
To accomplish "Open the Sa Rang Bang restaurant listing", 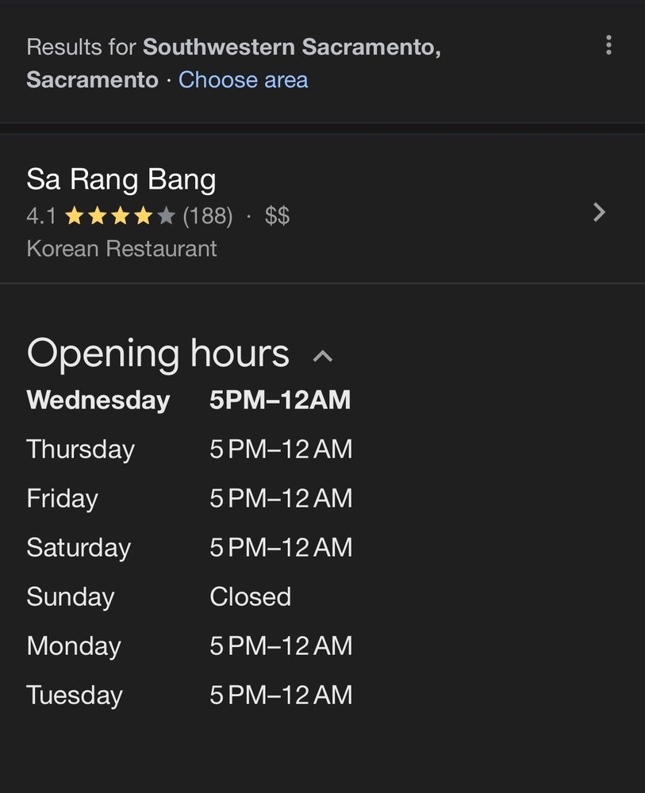I will pos(121,180).
